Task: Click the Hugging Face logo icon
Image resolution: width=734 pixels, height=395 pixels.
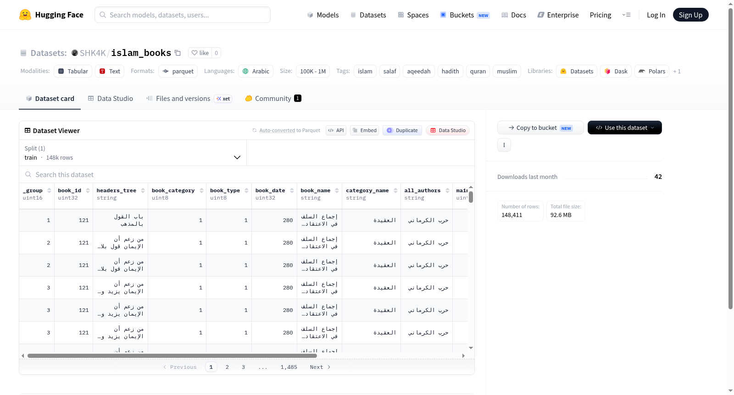Action: pyautogui.click(x=25, y=15)
